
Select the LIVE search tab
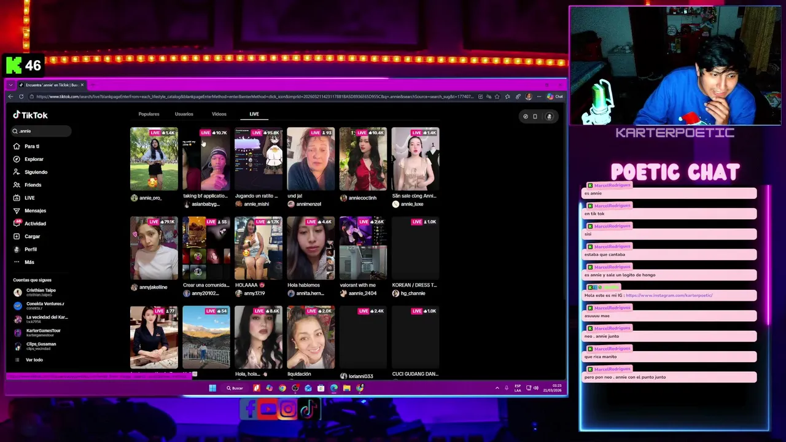[254, 114]
